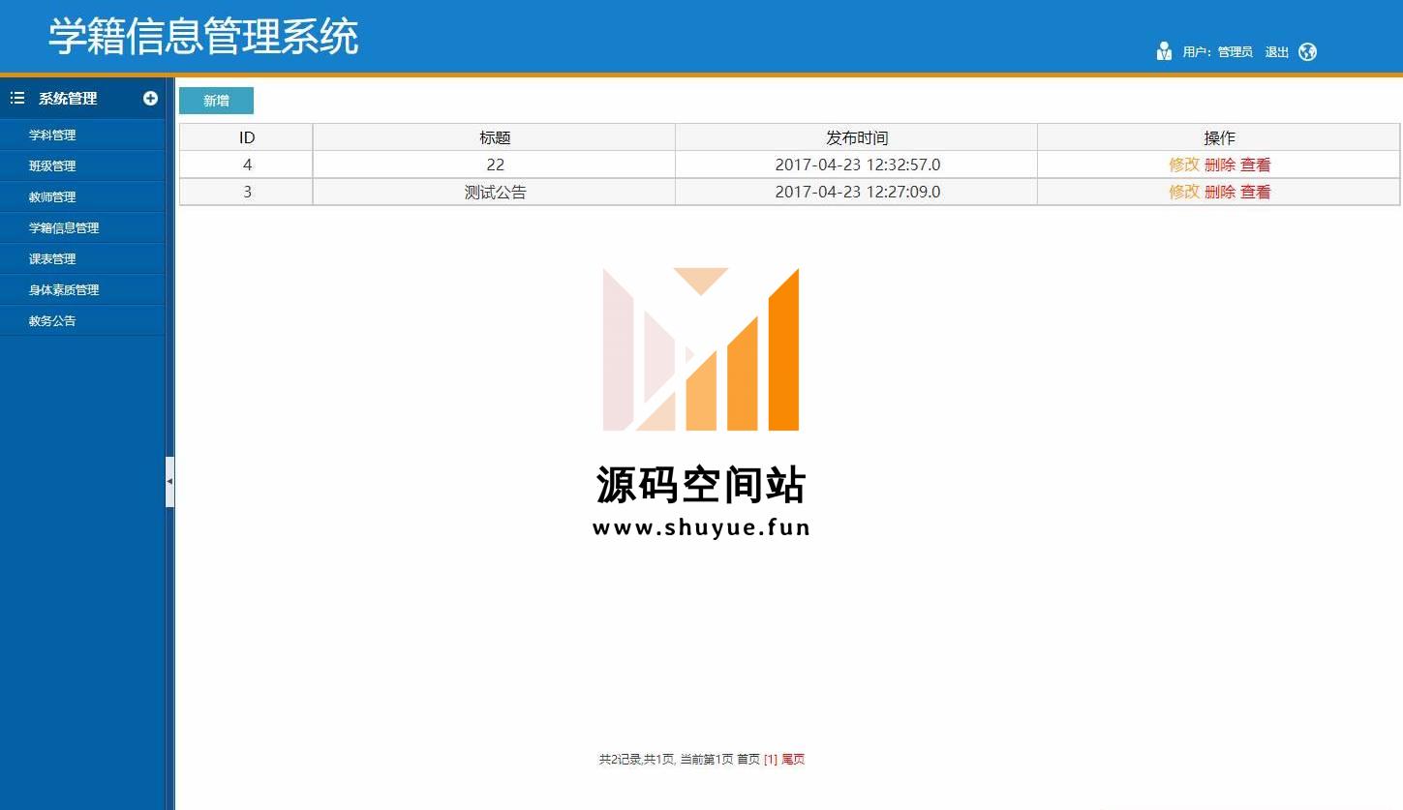The height and width of the screenshot is (810, 1403).
Task: Open 学科管理 in the sidebar
Action: coord(52,135)
